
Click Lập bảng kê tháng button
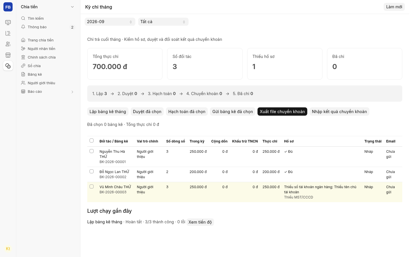tap(108, 112)
